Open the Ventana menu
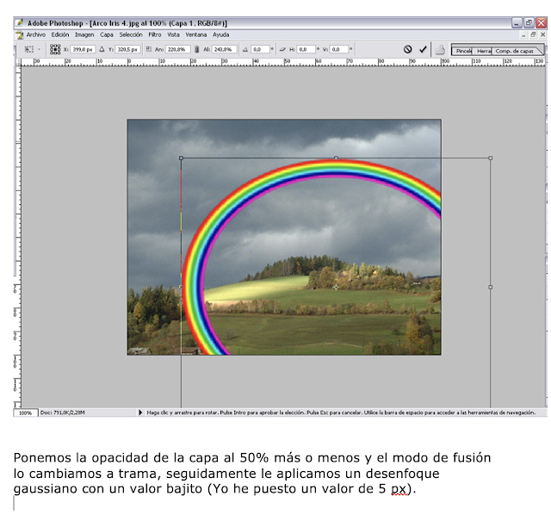551x521 pixels. [196, 34]
